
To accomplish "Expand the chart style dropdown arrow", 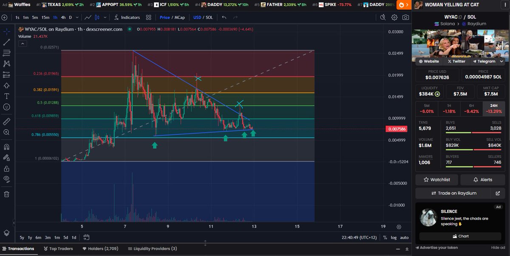I will [x=104, y=17].
